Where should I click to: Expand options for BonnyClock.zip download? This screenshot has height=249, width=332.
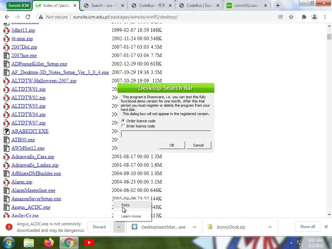click(270, 227)
